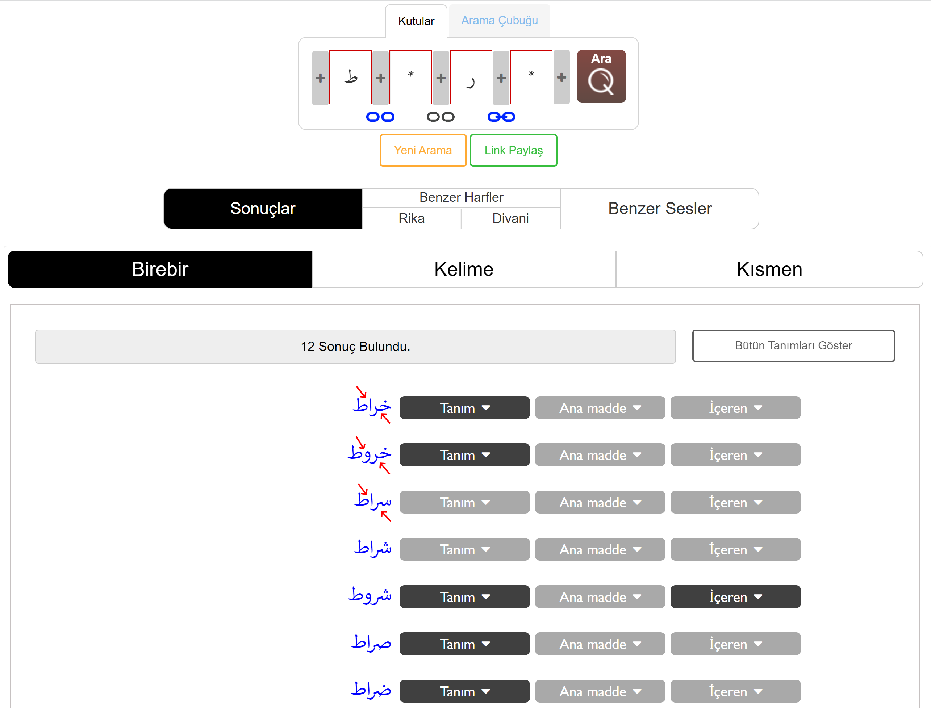This screenshot has width=931, height=708.
Task: Switch to the Arama Çubuğu tab
Action: click(499, 20)
